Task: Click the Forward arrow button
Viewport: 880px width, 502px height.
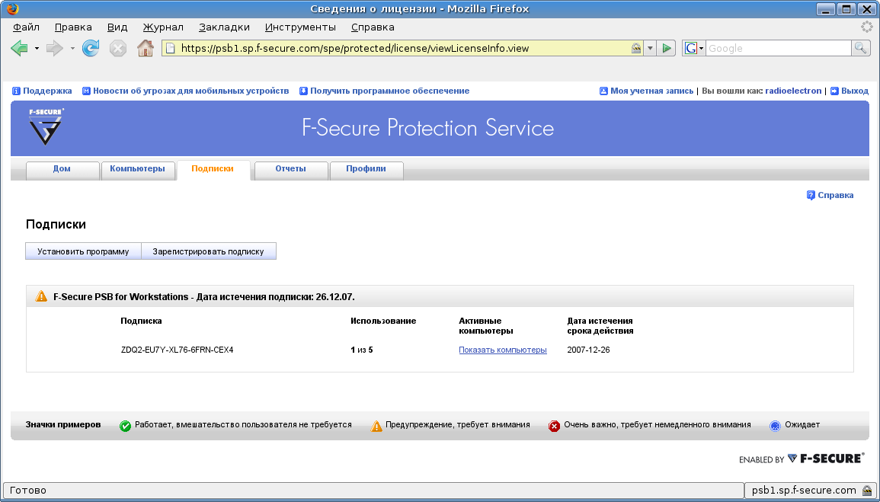Action: point(54,48)
